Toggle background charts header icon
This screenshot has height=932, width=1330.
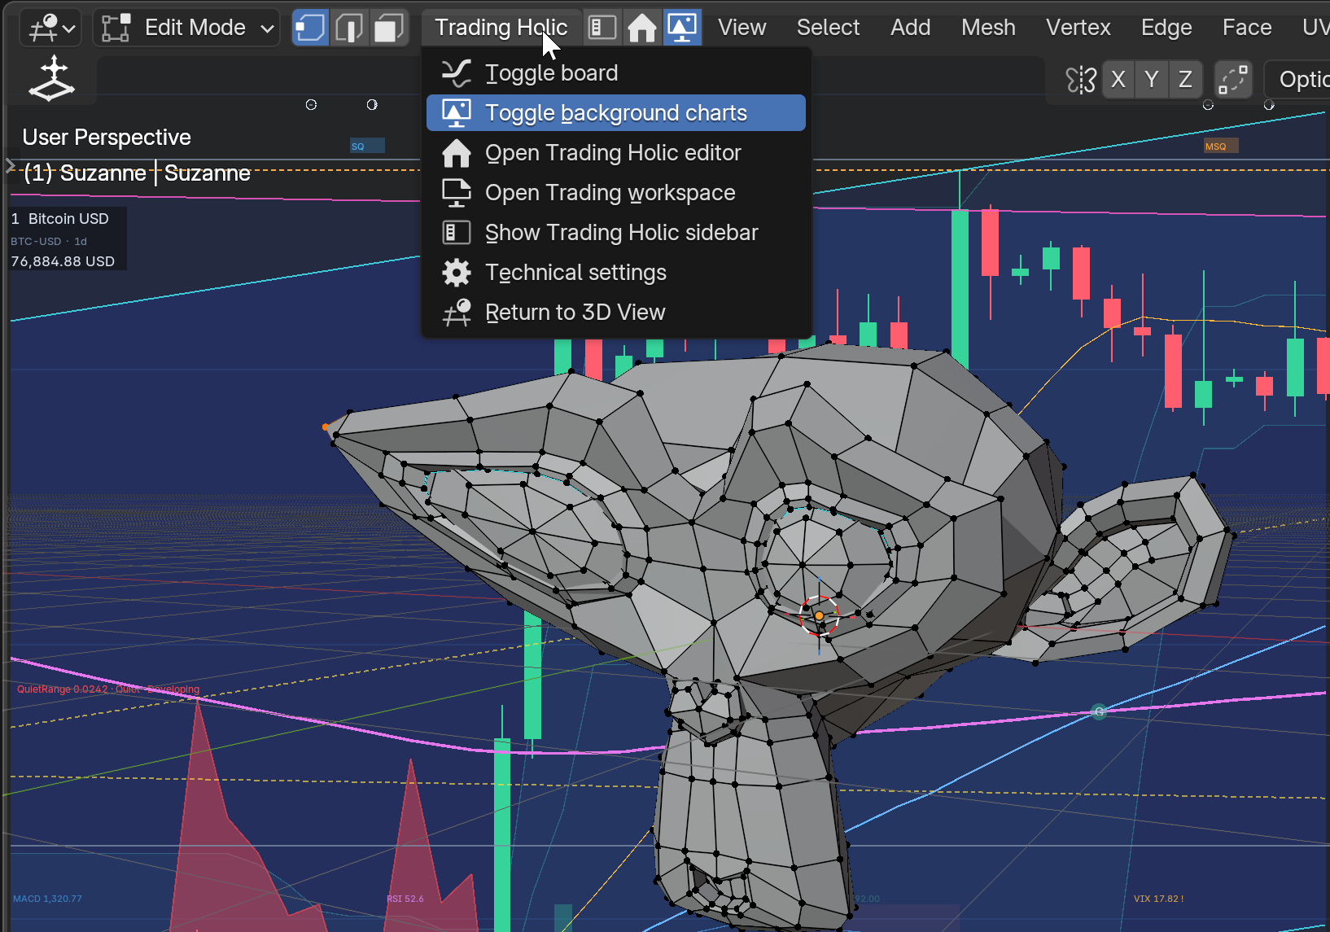tap(681, 28)
